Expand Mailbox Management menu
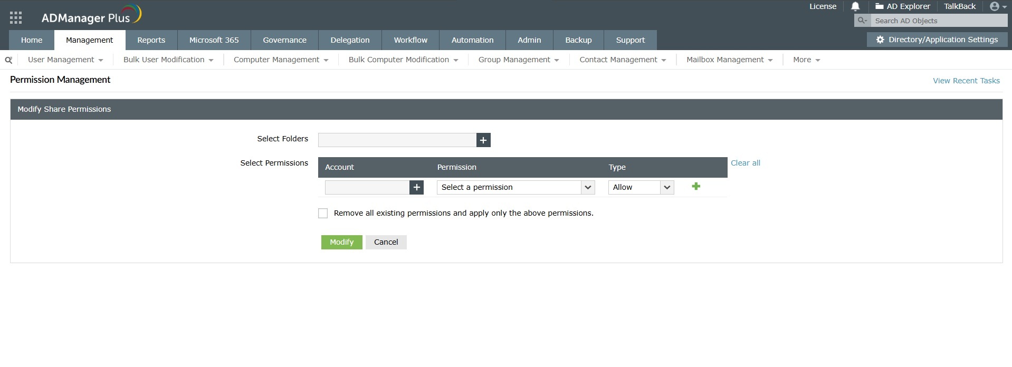 [x=729, y=60]
